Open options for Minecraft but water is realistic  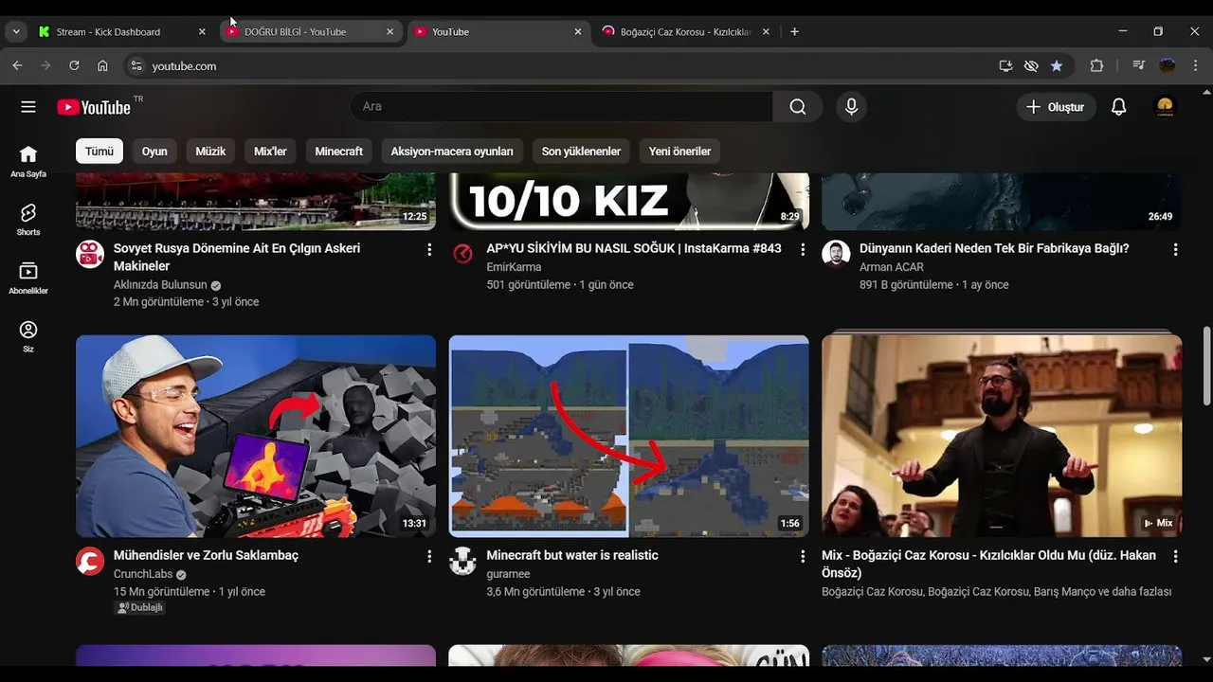point(803,556)
